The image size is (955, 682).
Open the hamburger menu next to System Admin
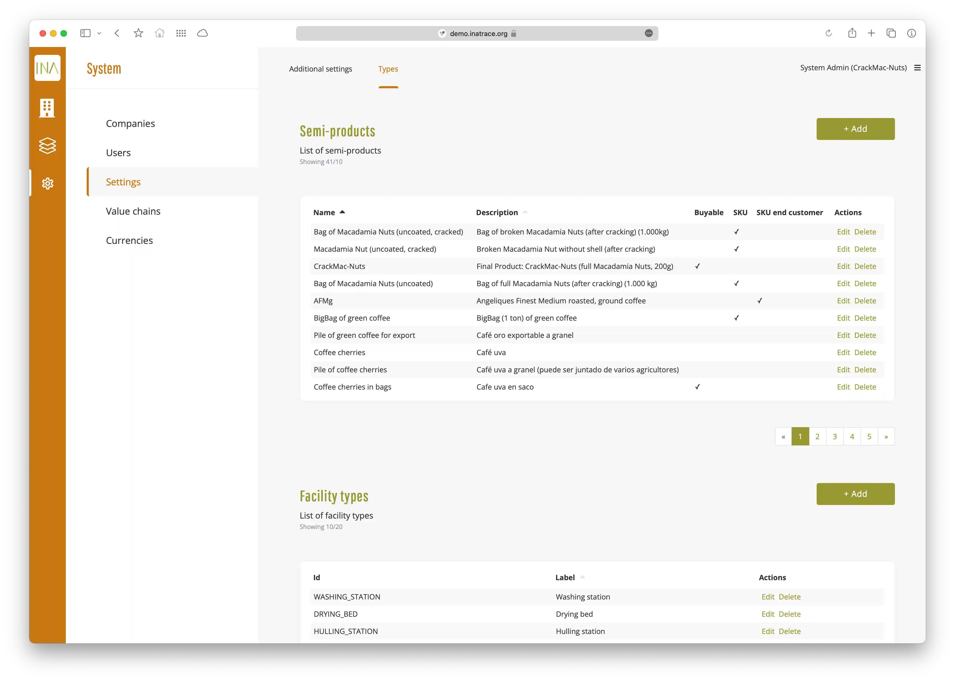918,67
